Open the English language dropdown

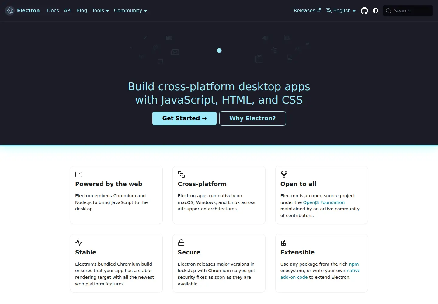[x=341, y=11]
